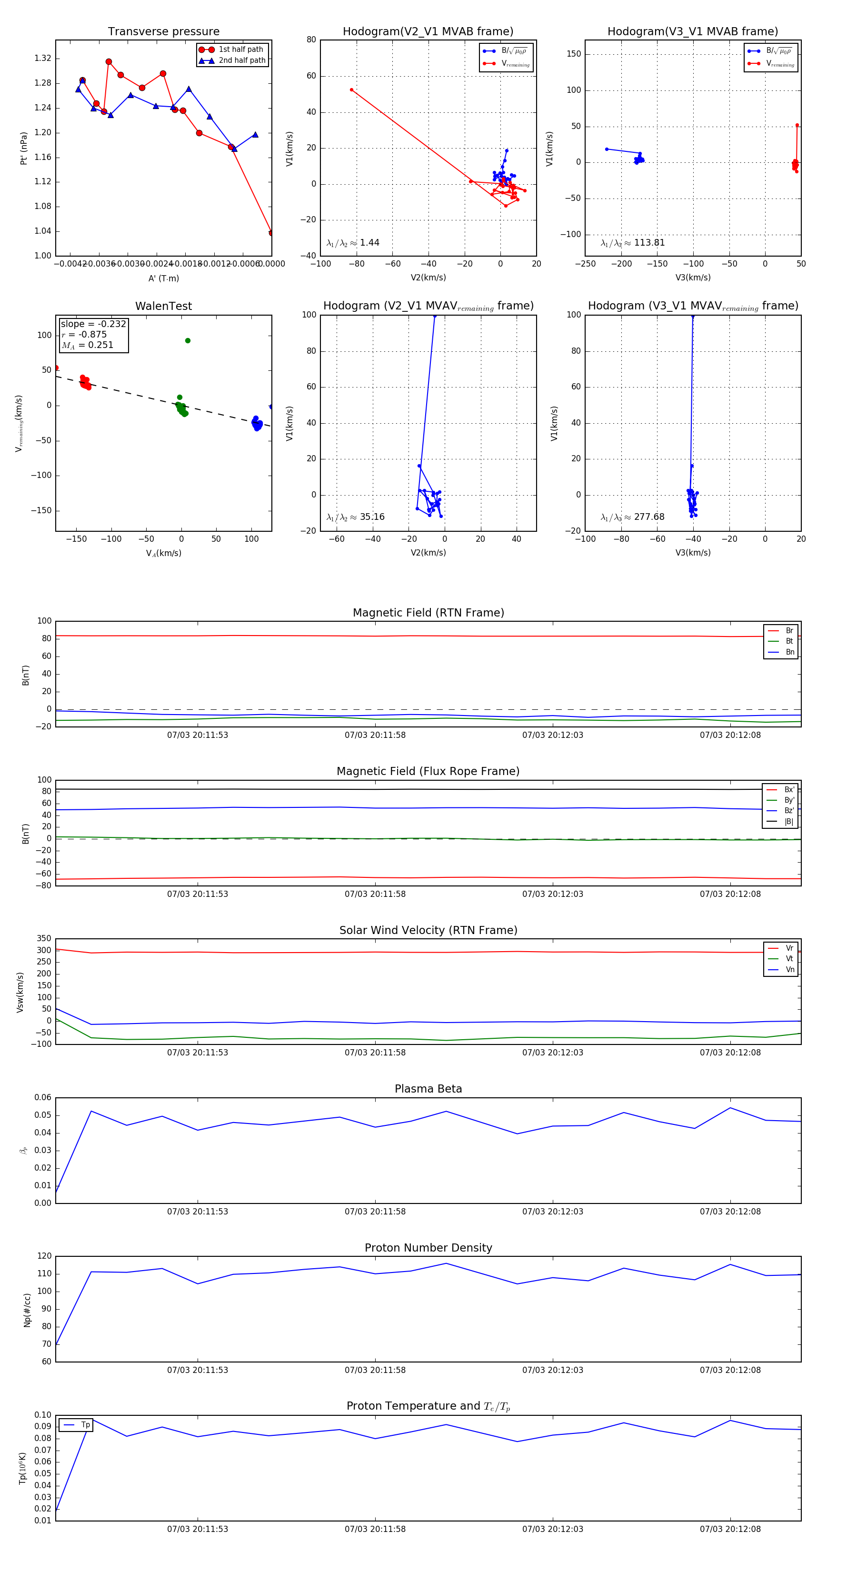Select the "Vt" legend entry
Viewport: 857px width, 1571px height.
[x=781, y=959]
